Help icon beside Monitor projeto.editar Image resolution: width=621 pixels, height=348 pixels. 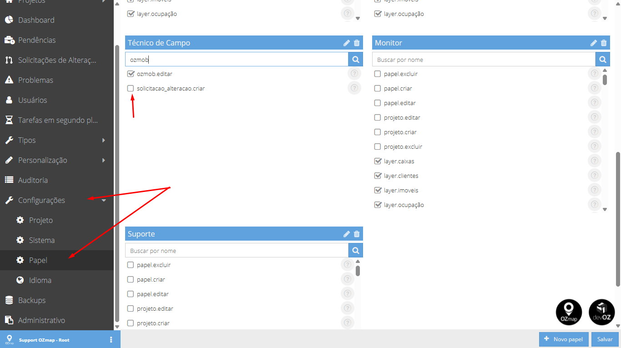594,117
